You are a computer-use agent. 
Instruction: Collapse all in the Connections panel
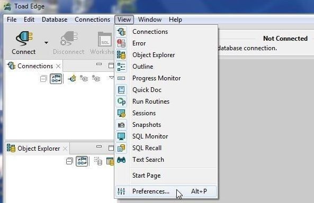tap(43, 79)
